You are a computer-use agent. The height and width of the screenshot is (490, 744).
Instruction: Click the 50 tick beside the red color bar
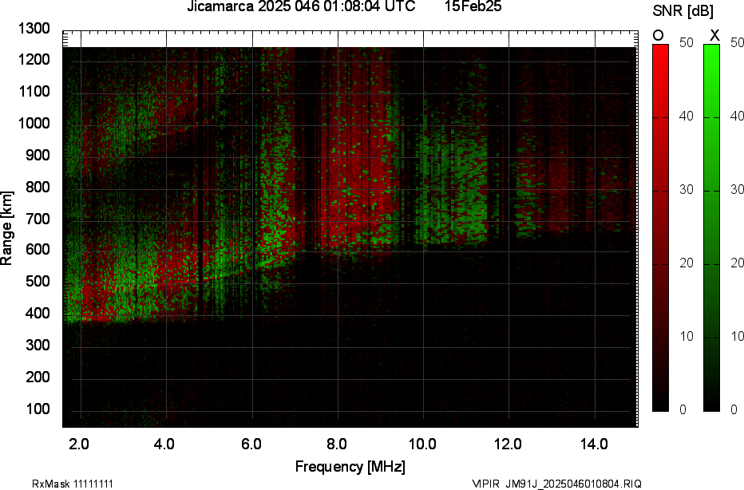pyautogui.click(x=686, y=42)
